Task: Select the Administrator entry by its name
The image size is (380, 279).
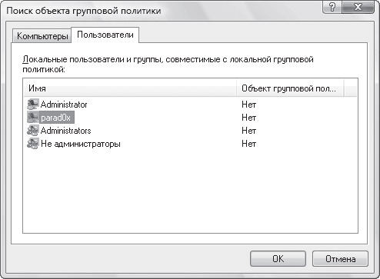Action: (64, 105)
